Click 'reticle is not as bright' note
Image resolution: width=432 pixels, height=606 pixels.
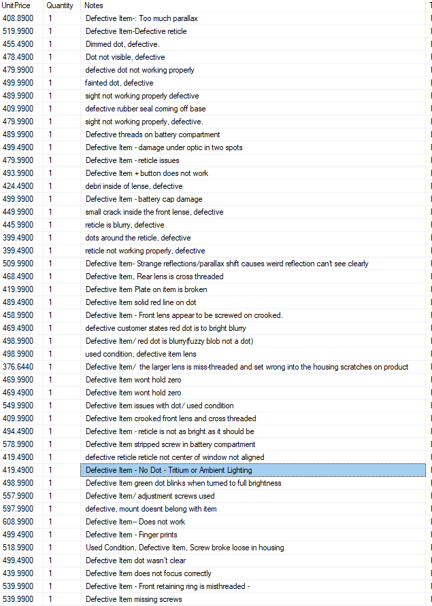(253, 431)
